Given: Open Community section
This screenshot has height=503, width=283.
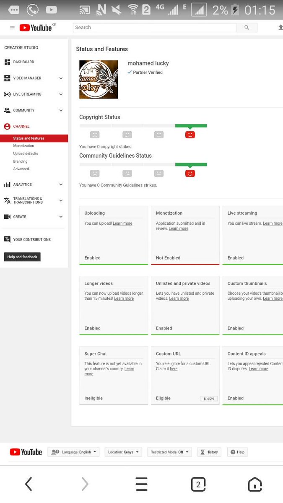Looking at the screenshot, I should (x=23, y=110).
